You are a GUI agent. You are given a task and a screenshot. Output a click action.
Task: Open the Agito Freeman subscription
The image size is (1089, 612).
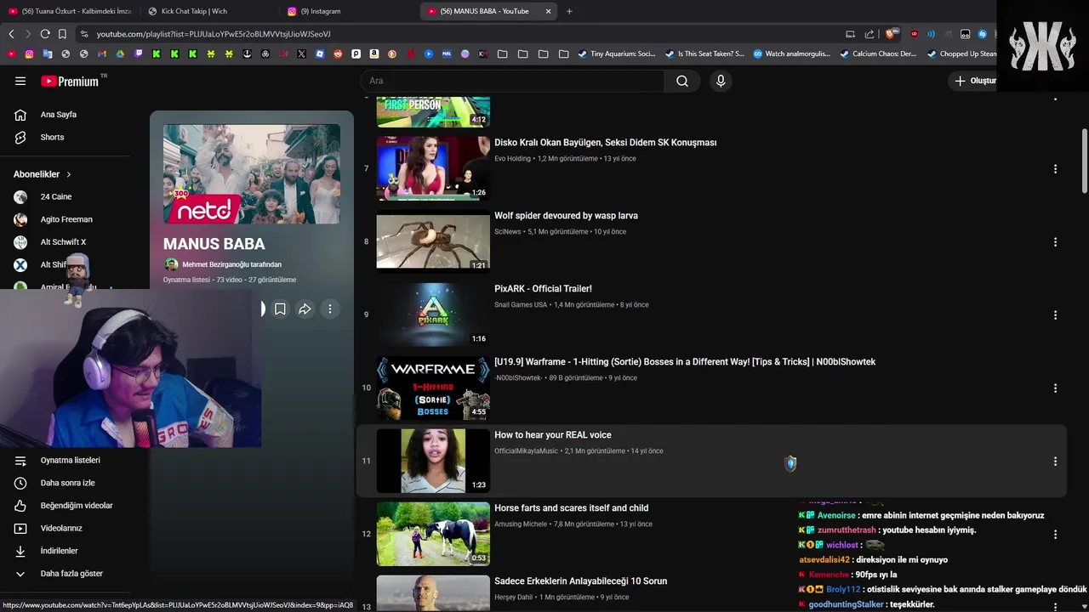[x=68, y=219]
